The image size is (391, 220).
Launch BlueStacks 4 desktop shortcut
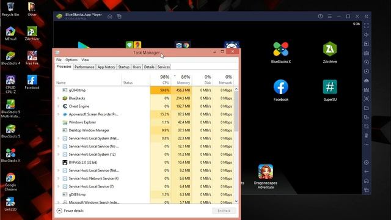pos(10,58)
